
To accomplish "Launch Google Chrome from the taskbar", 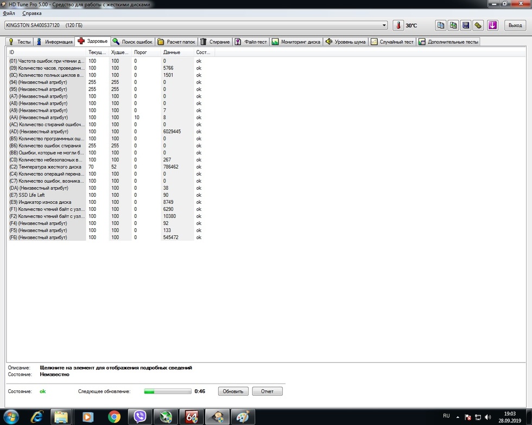I will pos(114,416).
